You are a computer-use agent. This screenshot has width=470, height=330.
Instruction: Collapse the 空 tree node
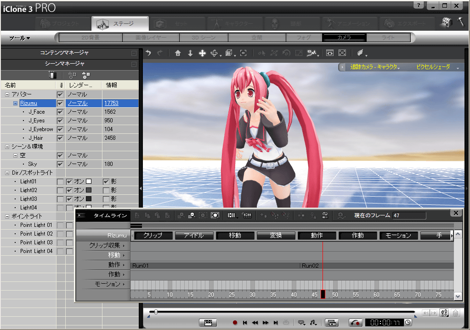tap(15, 155)
